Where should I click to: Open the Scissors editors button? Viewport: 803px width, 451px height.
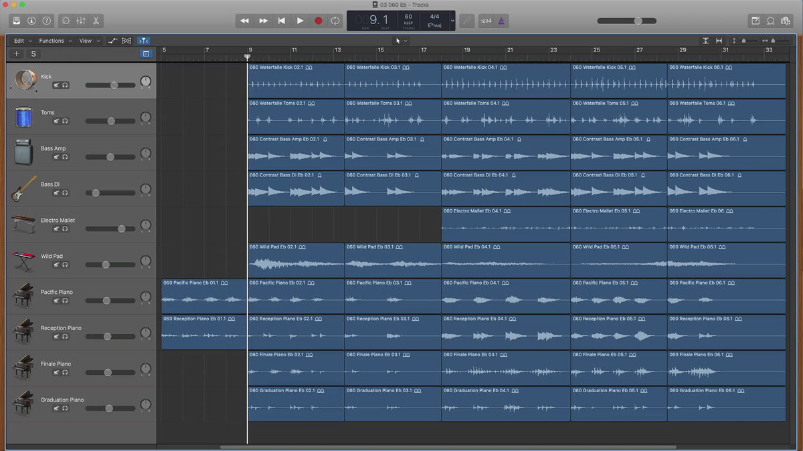point(96,21)
